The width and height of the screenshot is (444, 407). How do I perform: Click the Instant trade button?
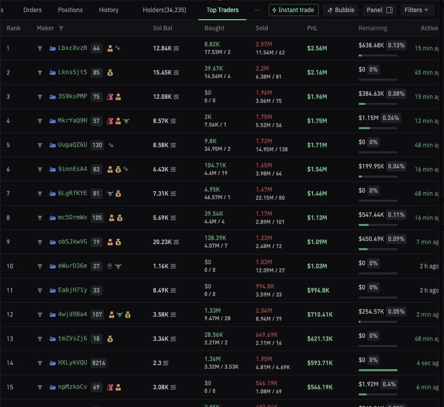pos(293,10)
